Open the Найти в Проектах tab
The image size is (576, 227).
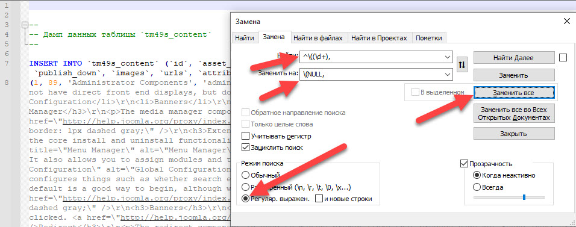[379, 38]
